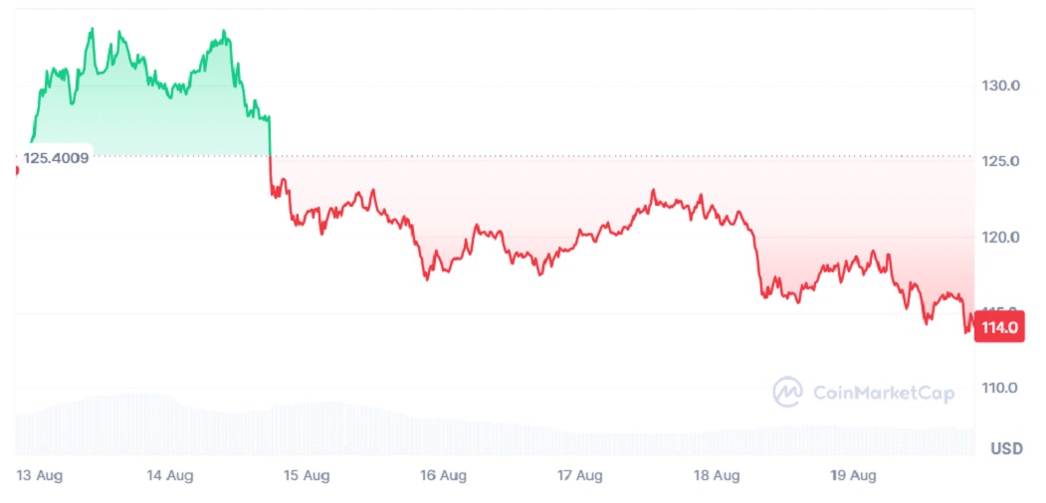Click the 130.0 price axis label
The height and width of the screenshot is (503, 1046).
[x=999, y=85]
